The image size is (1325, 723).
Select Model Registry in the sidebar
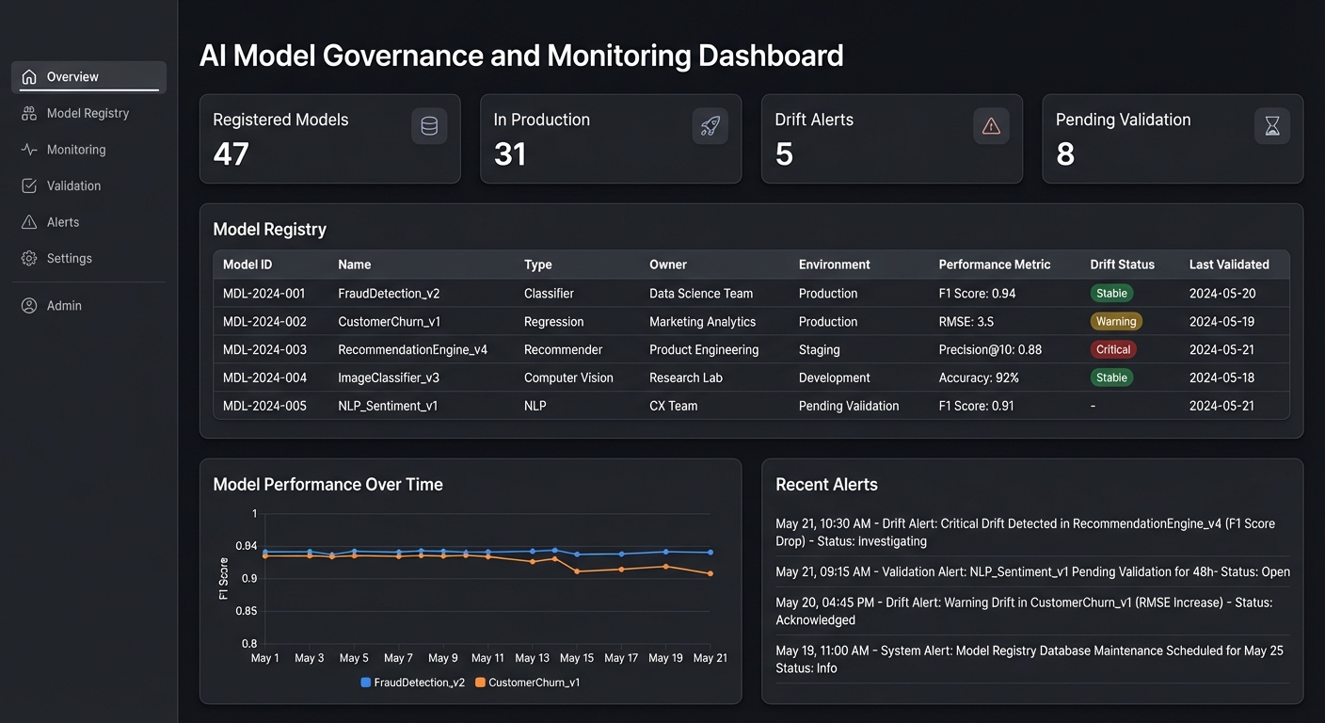click(88, 113)
